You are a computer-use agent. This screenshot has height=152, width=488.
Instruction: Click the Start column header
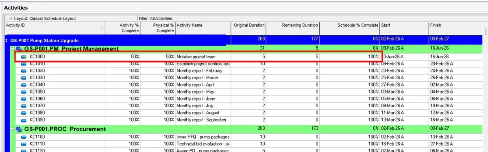404,28
